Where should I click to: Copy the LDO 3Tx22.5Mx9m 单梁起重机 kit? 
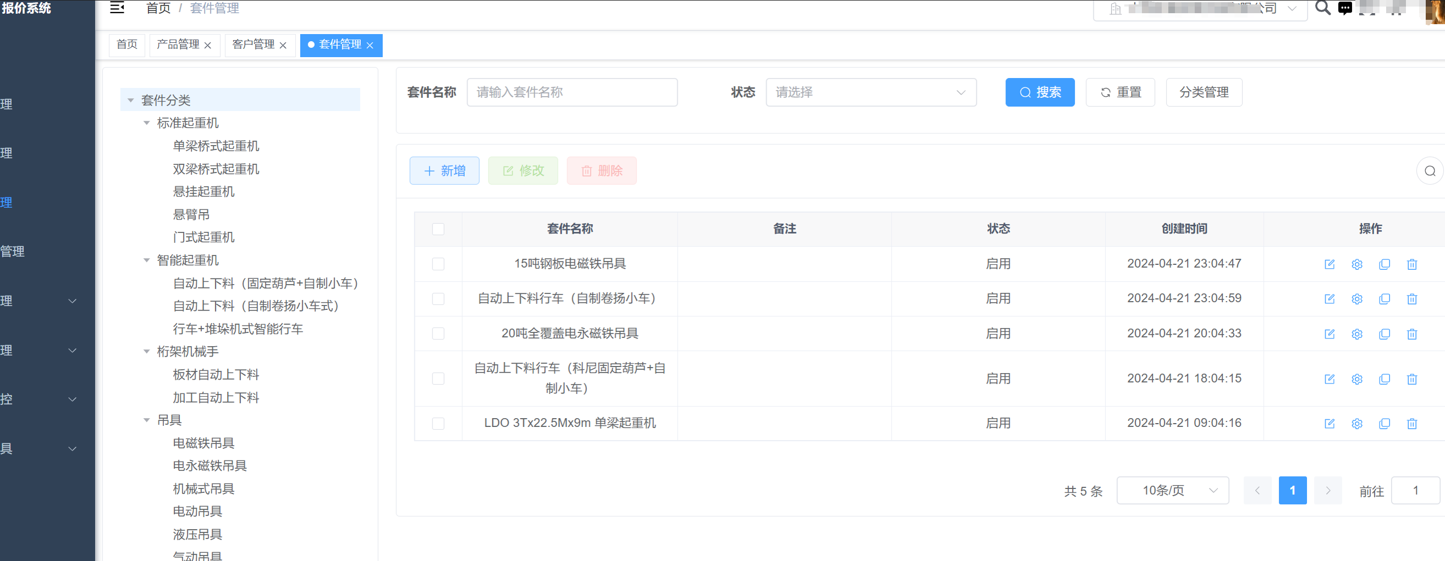coord(1384,424)
